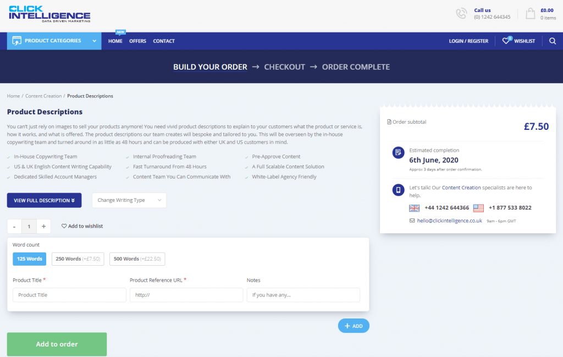Open the Login / Register link
The width and height of the screenshot is (563, 357).
pyautogui.click(x=468, y=41)
